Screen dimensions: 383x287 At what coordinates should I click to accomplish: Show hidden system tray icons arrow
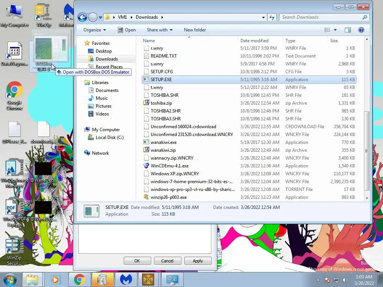click(x=318, y=280)
